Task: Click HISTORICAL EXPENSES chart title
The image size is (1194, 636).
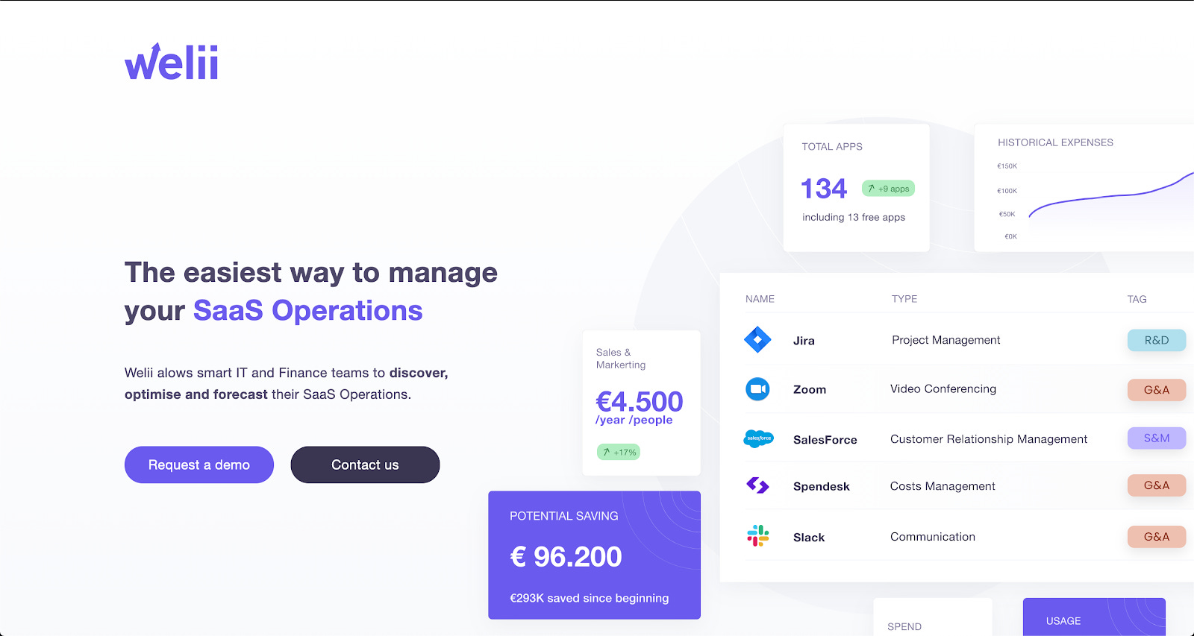Action: tap(1055, 142)
